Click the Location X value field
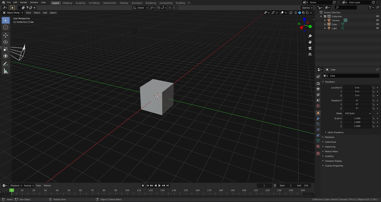Viewport: 381px width, 202px height. [x=357, y=87]
